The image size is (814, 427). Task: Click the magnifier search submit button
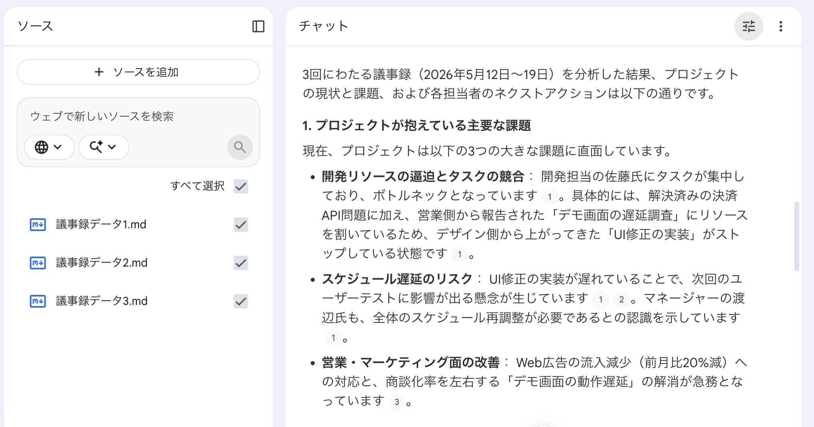coord(240,147)
